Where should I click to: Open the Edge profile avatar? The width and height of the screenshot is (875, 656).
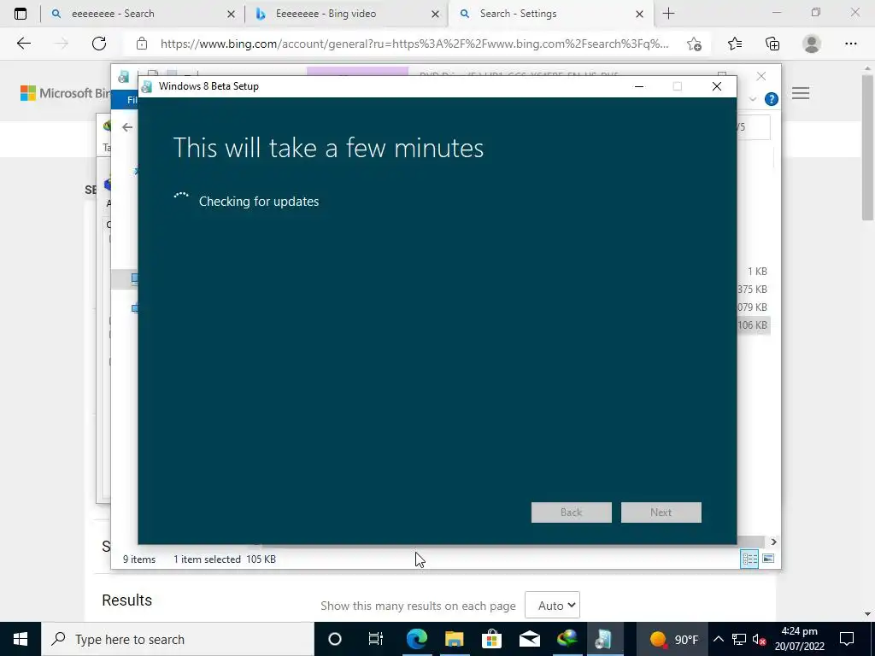click(x=812, y=44)
